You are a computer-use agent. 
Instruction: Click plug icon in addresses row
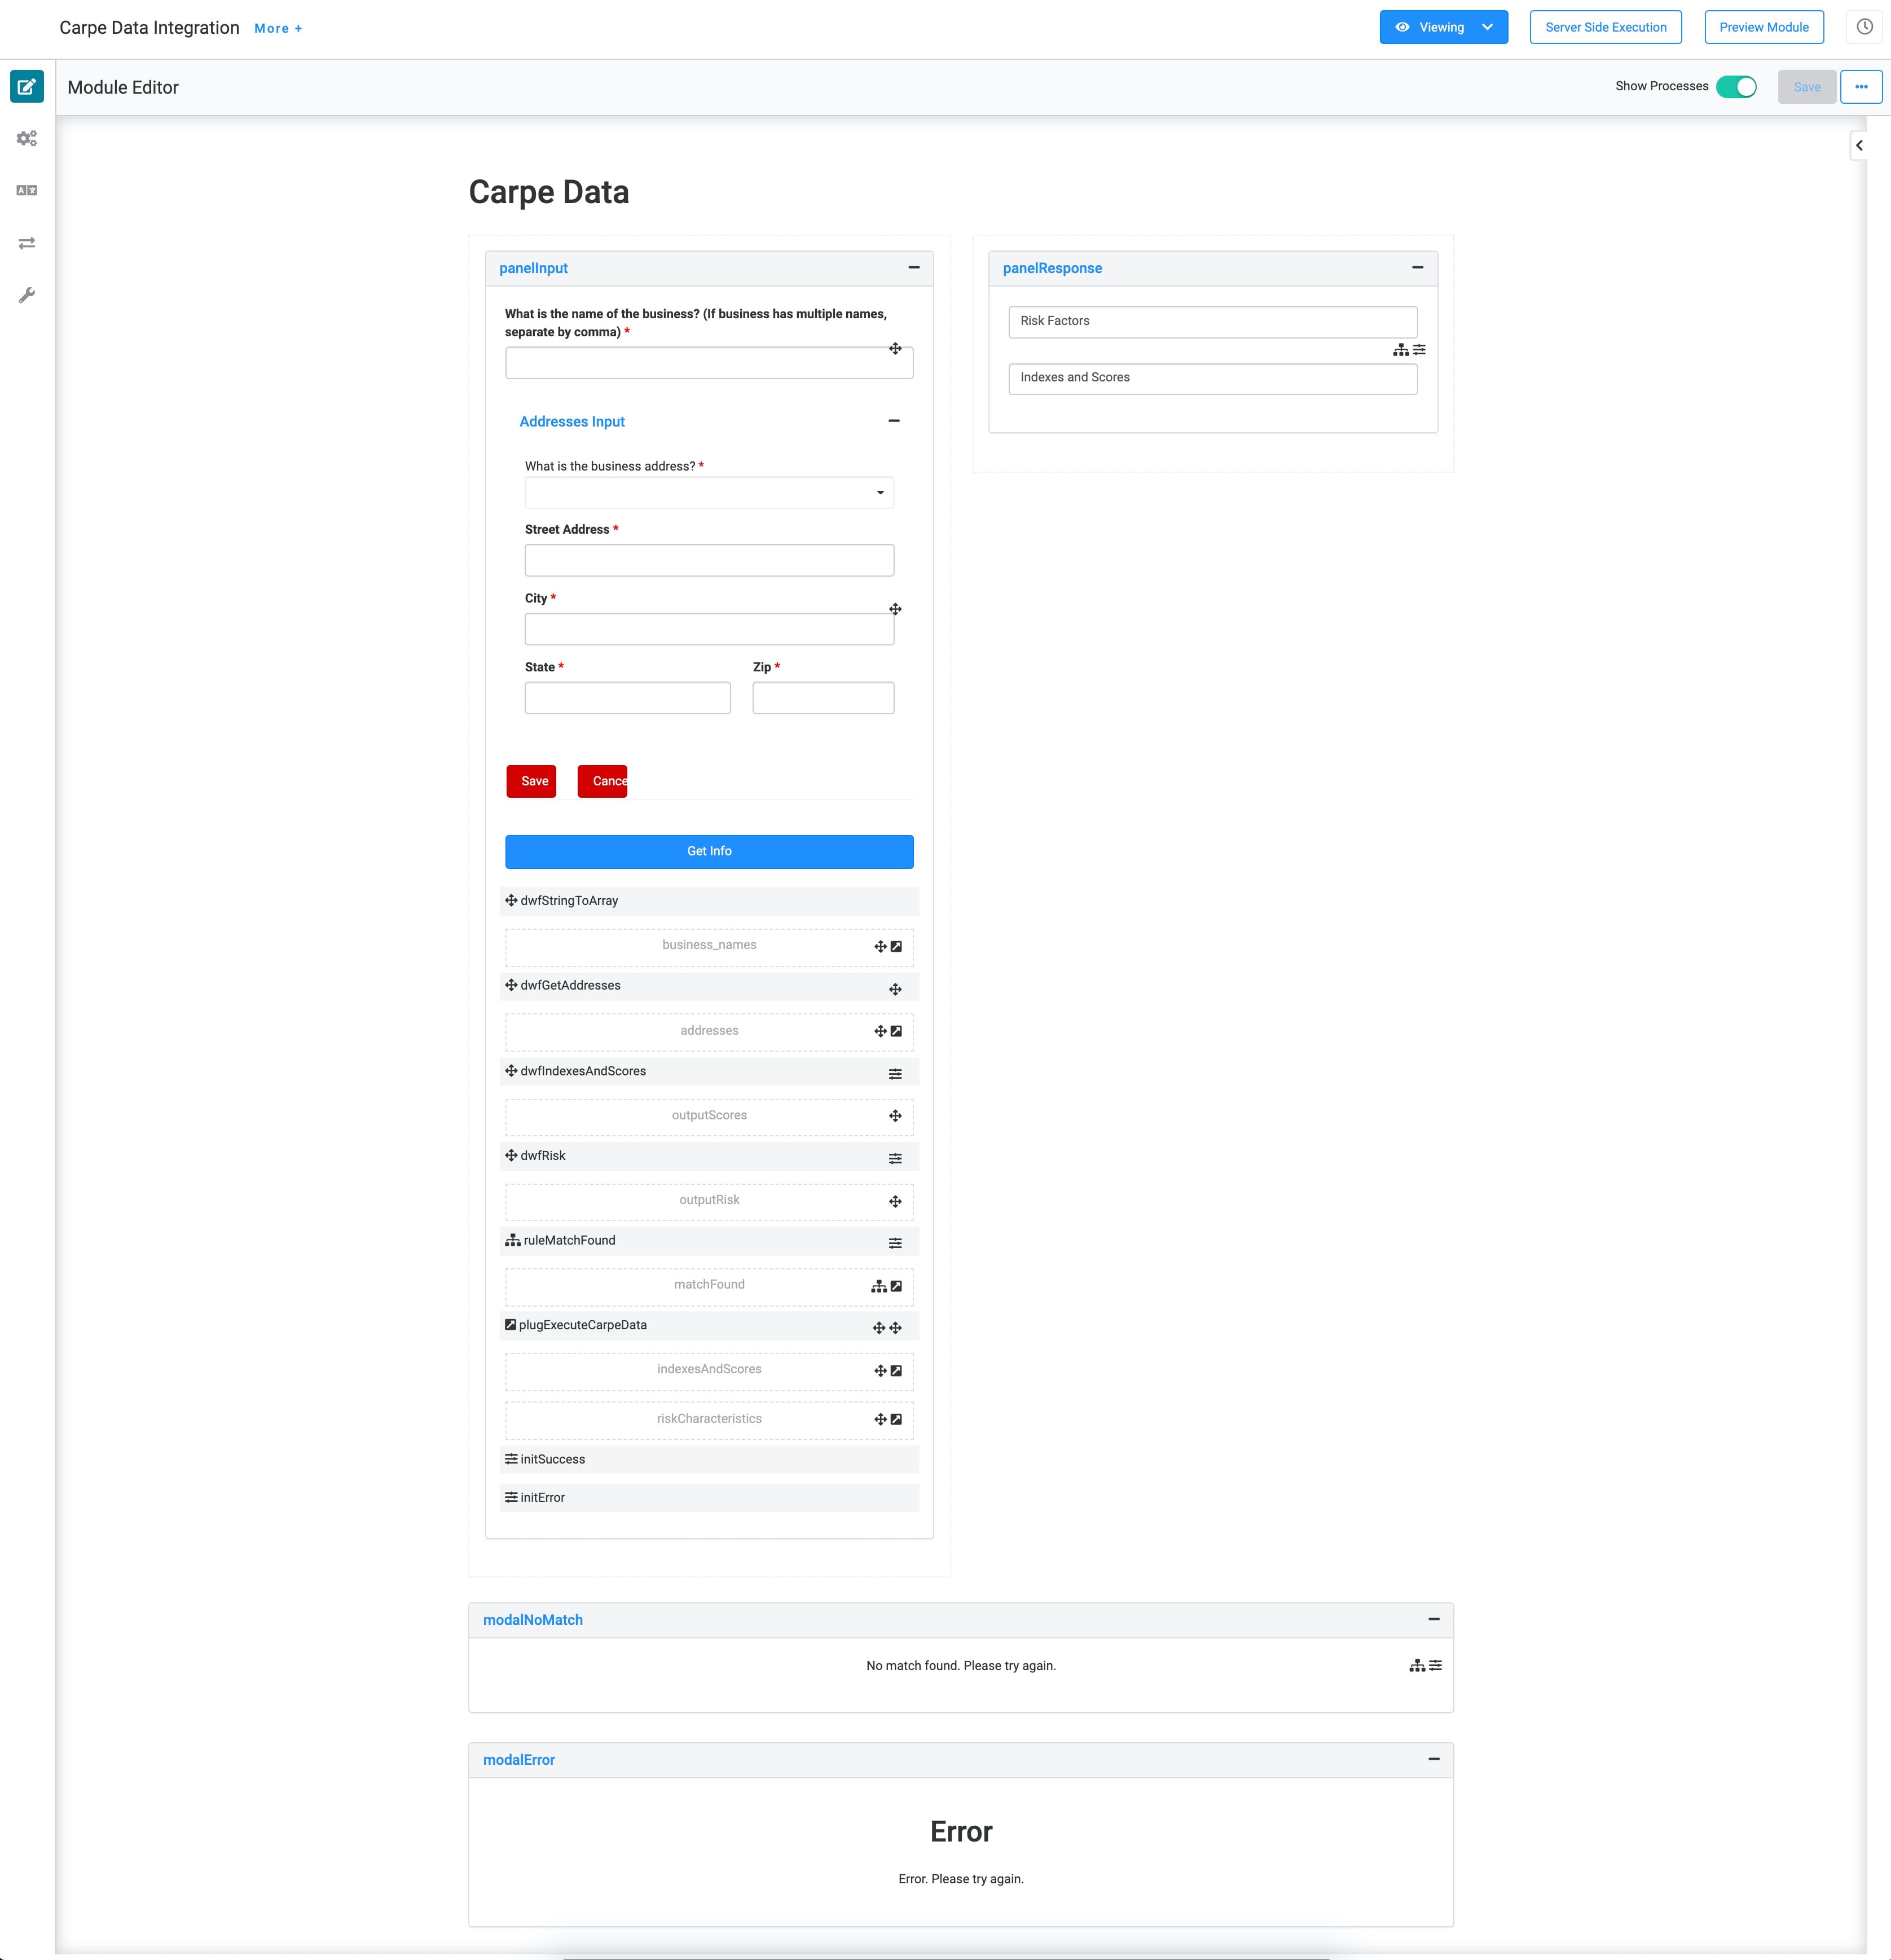(896, 1031)
